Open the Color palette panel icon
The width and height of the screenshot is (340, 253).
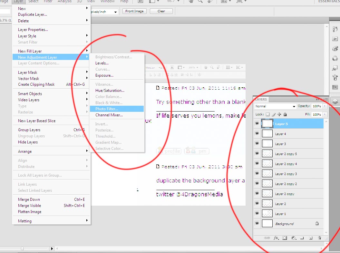pos(335,49)
